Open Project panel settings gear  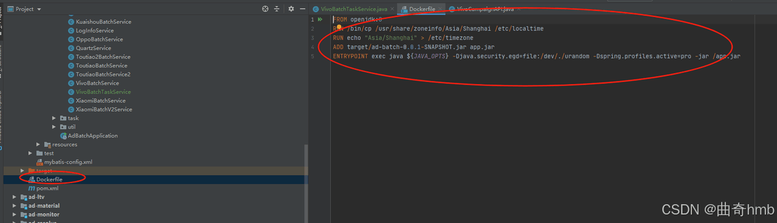tap(291, 9)
